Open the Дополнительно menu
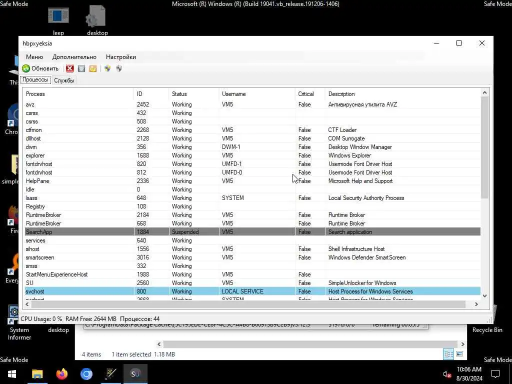The image size is (512, 384). tap(74, 57)
